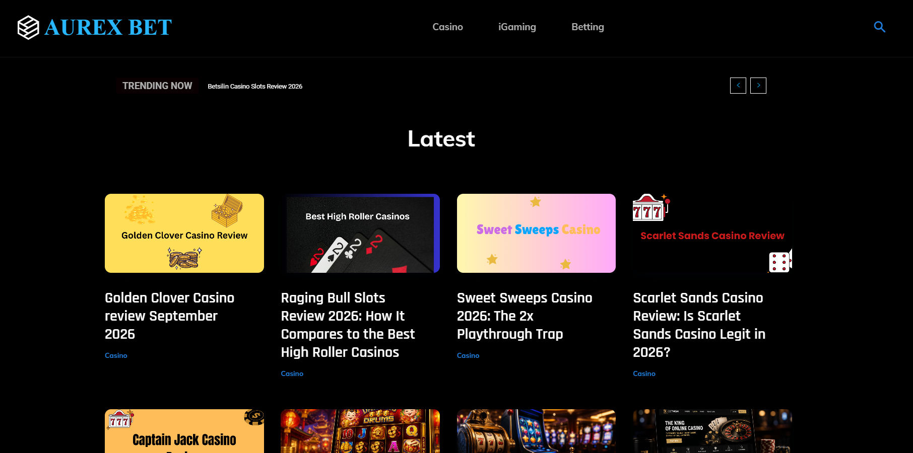Open Golden Clover Casino Review thumbnail
Viewport: 913px width, 453px height.
184,233
